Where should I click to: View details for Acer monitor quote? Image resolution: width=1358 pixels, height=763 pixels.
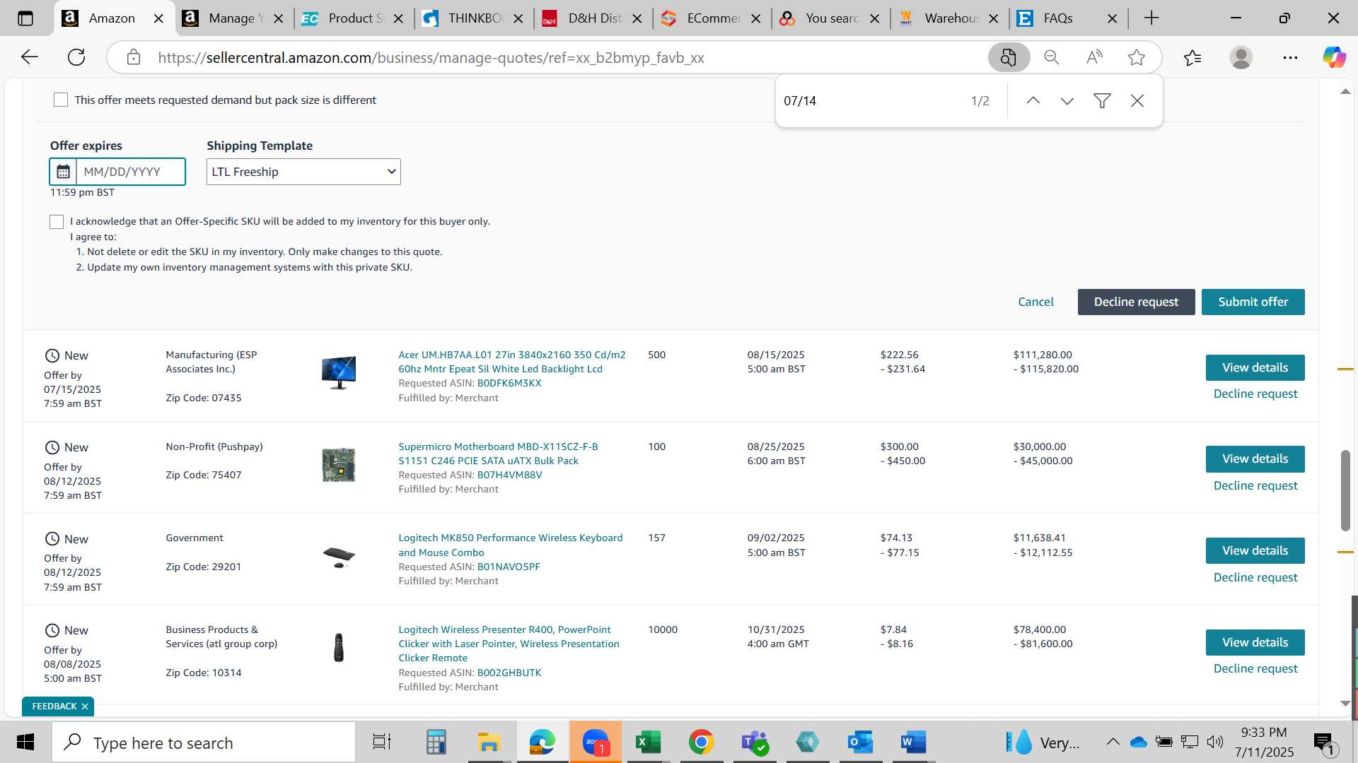[1255, 367]
